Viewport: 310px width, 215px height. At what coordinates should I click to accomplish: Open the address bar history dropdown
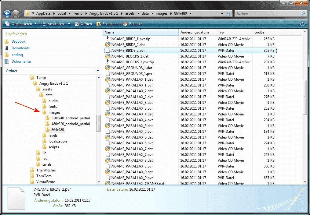222,14
